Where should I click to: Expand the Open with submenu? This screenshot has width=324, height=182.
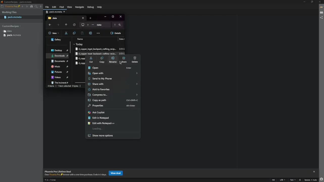tap(113, 73)
